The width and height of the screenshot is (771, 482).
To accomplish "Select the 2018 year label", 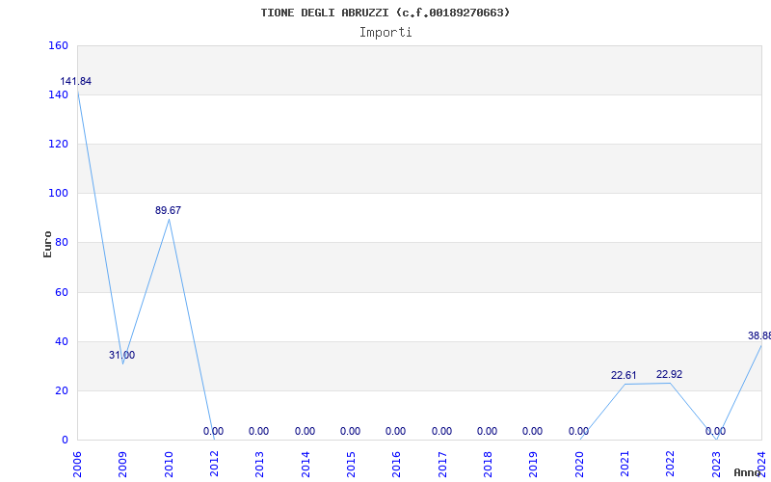I will (488, 465).
